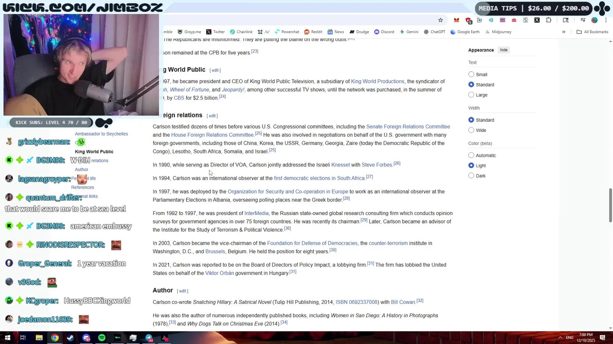Show hidden system tray icons

click(560, 338)
